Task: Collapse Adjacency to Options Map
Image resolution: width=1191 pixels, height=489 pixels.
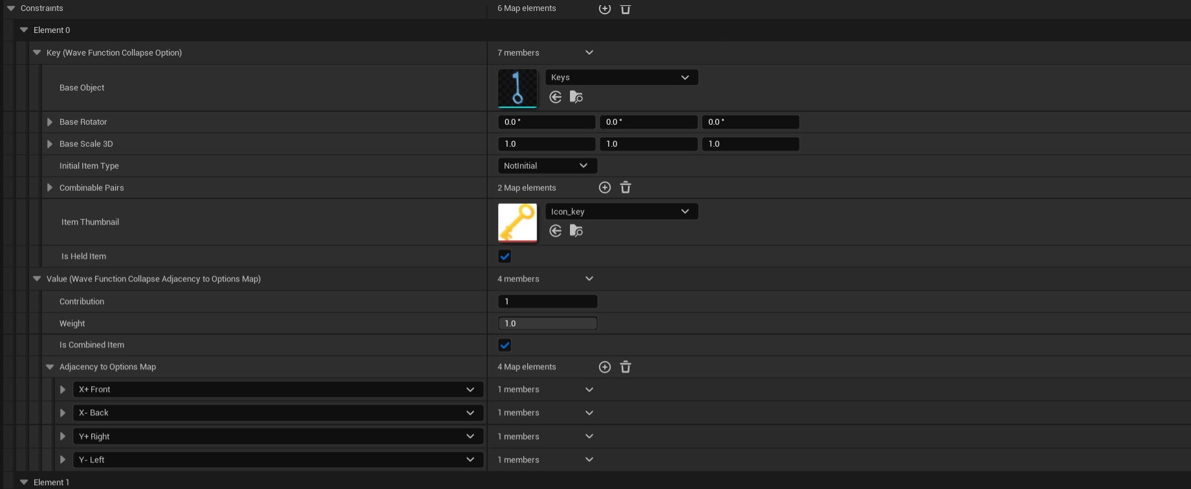Action: (x=50, y=367)
